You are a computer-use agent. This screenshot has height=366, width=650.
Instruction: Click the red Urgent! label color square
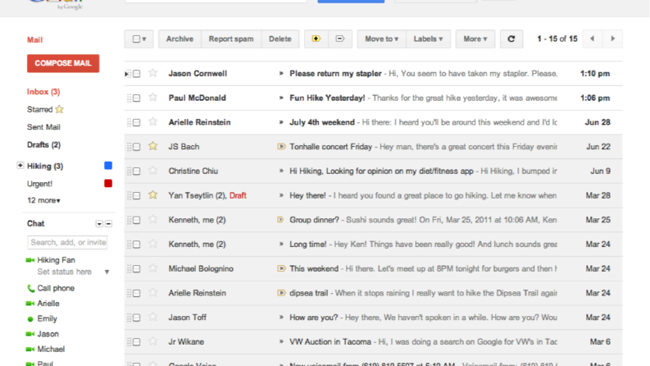108,184
